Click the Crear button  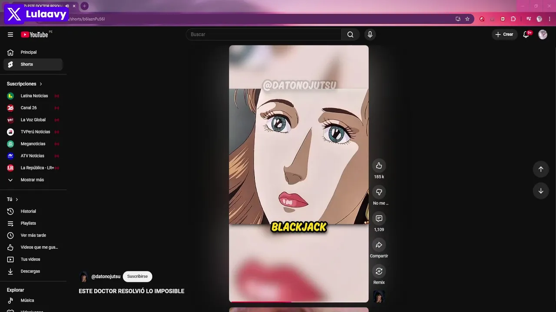tap(504, 35)
